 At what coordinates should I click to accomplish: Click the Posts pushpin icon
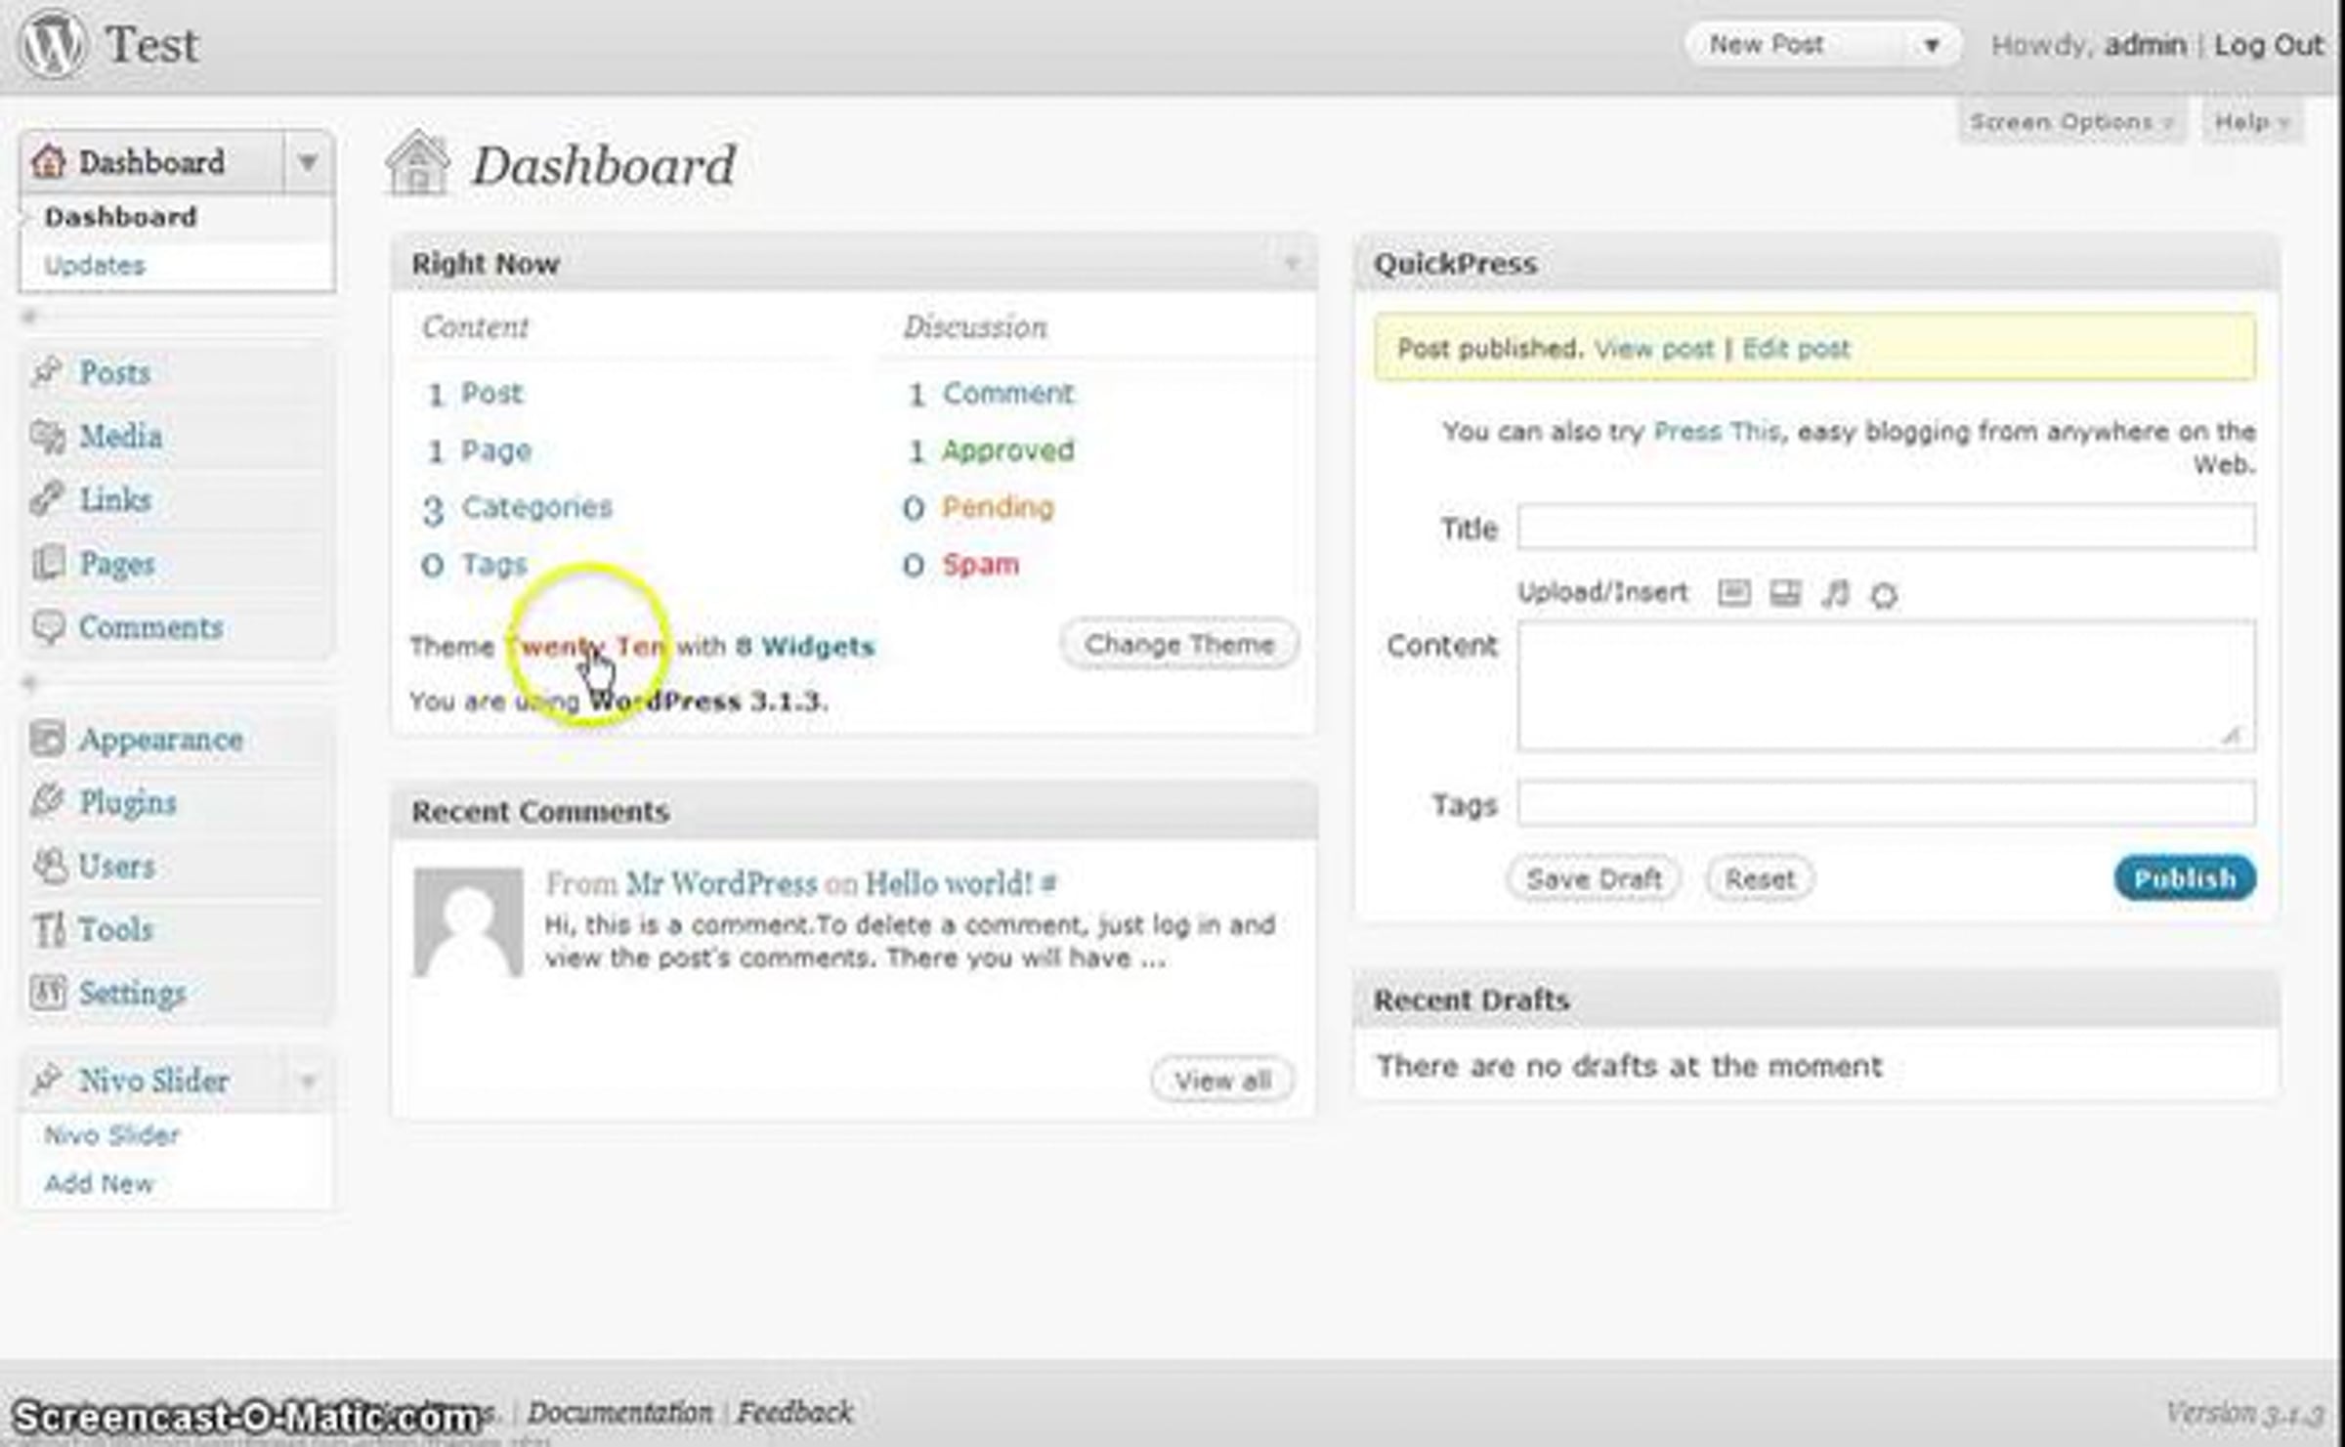click(47, 372)
